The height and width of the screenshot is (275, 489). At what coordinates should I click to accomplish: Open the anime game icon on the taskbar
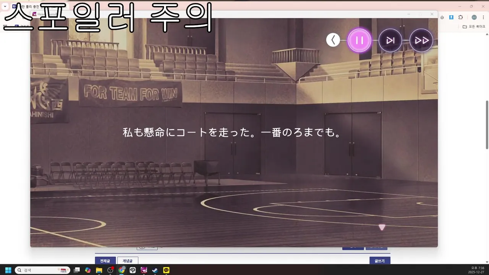pyautogui.click(x=144, y=270)
